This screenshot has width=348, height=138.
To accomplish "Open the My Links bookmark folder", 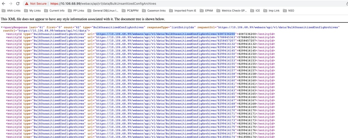I will 32,10.
